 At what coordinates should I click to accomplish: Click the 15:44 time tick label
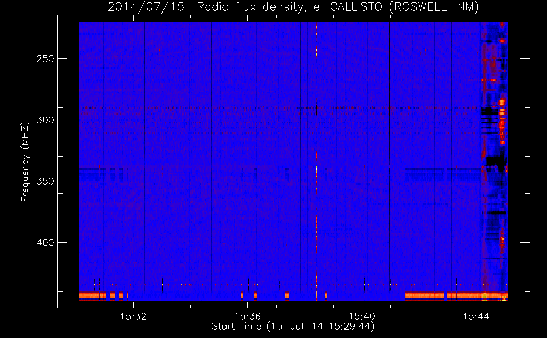[x=476, y=317]
